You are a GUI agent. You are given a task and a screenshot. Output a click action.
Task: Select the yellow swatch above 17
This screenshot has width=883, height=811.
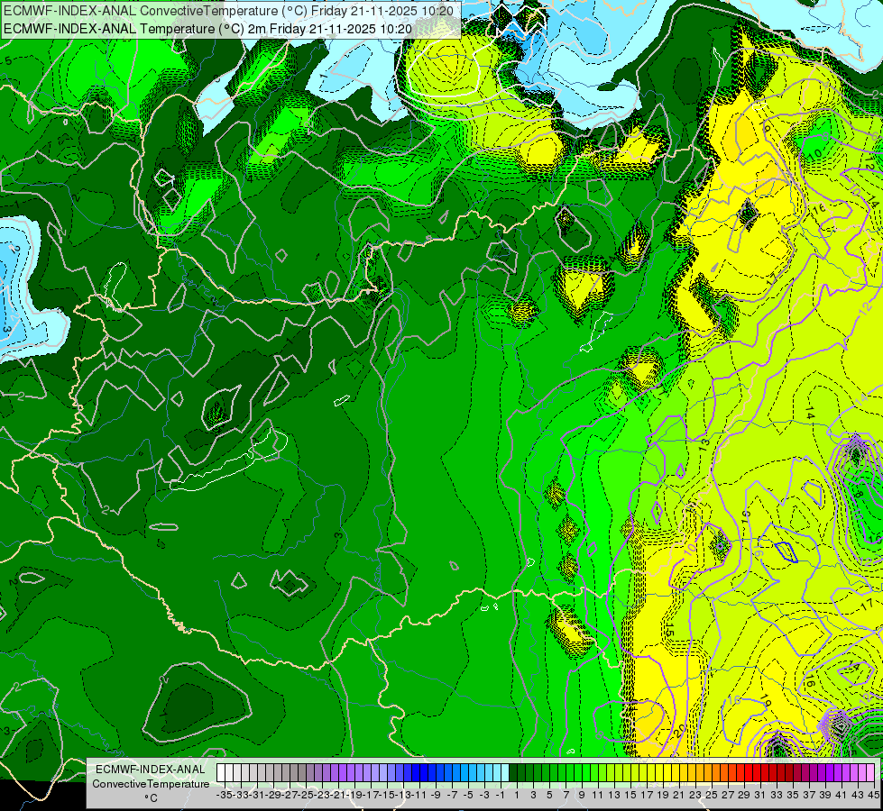tap(643, 773)
